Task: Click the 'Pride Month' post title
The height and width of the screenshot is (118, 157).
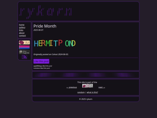Action: pos(45,26)
